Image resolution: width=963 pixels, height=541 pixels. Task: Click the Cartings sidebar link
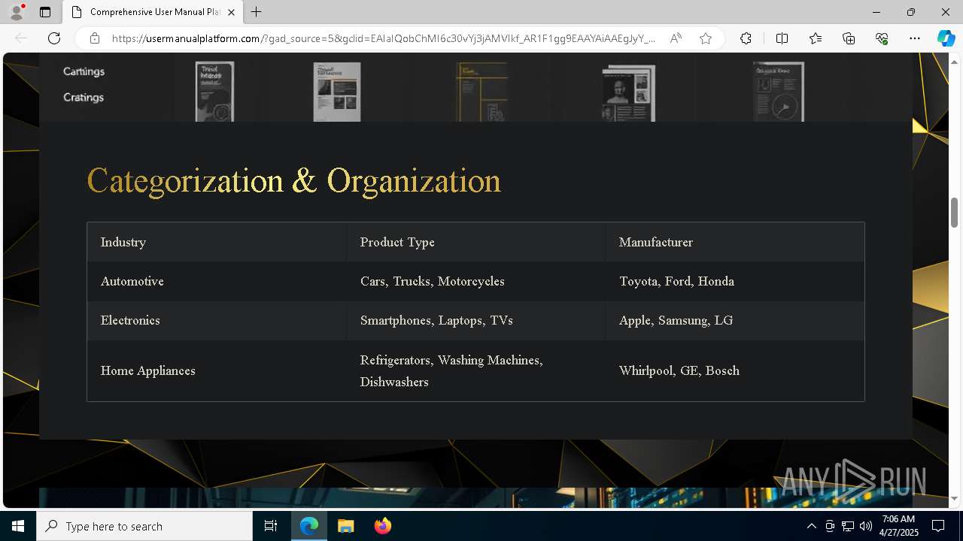[x=84, y=71]
